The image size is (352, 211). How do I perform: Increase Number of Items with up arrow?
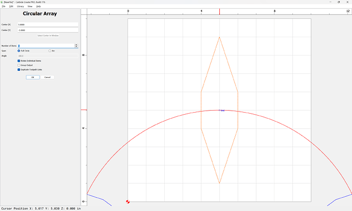point(76,45)
